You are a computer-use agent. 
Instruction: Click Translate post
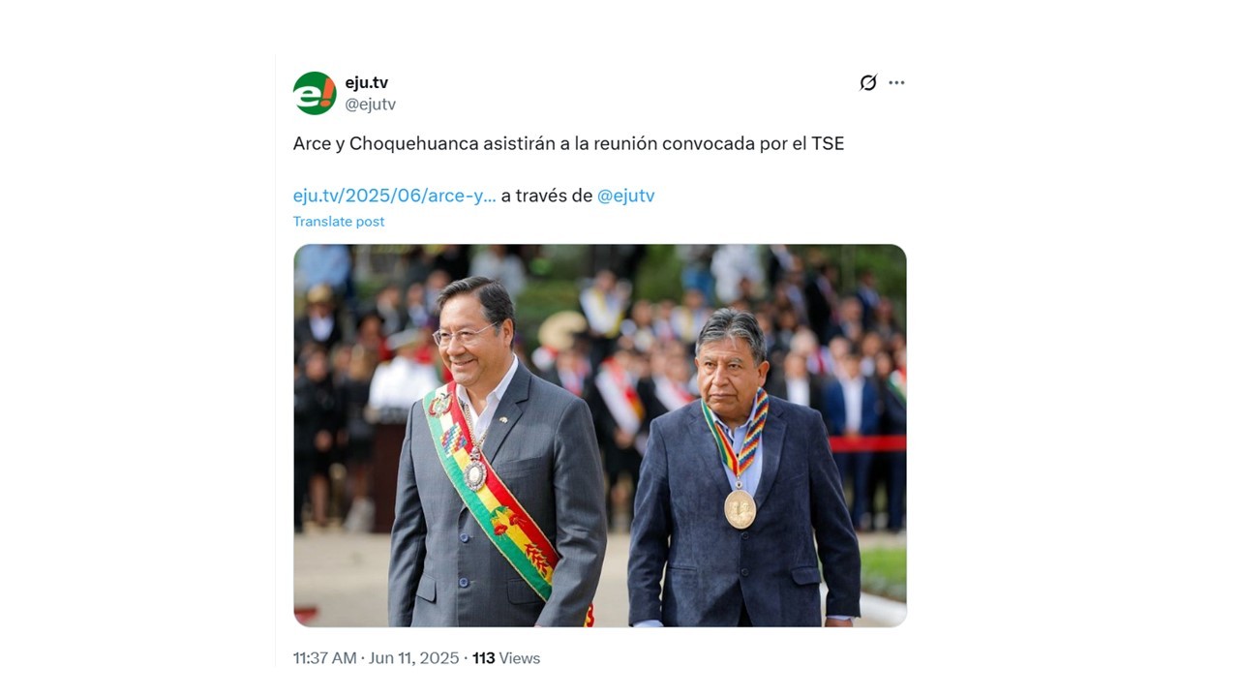pos(339,222)
